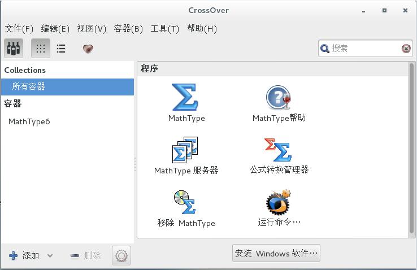Viewport: 417px width, 270px height.
Task: Click the programs list vertical scrollbar
Action: pos(412,148)
